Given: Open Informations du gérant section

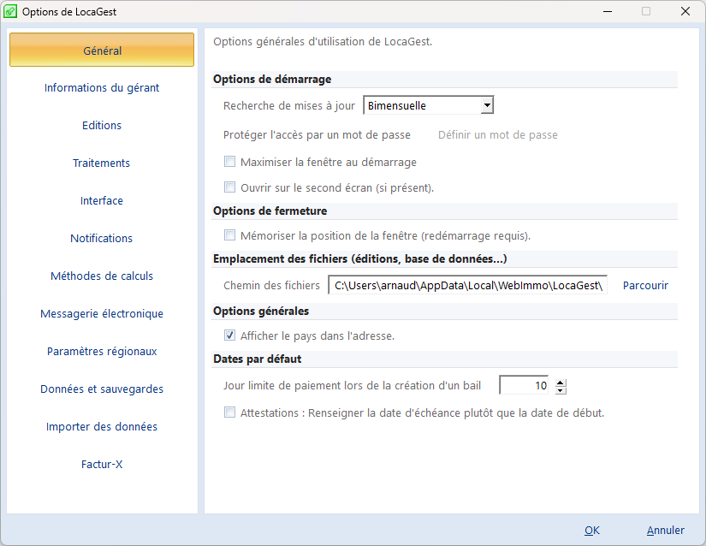Looking at the screenshot, I should 102,88.
